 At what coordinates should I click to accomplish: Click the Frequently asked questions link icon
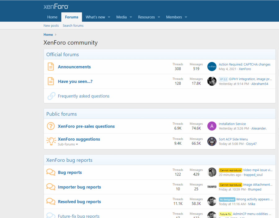pos(51,96)
